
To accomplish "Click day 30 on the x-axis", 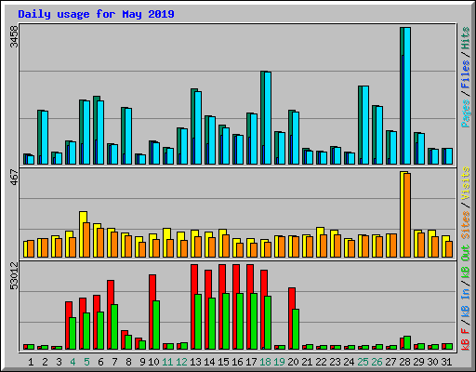I will click(x=432, y=362).
